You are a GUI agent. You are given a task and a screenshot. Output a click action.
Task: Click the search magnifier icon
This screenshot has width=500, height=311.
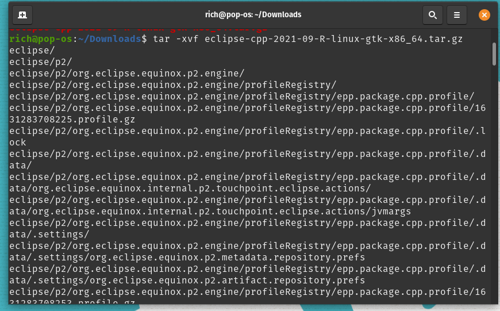[432, 14]
